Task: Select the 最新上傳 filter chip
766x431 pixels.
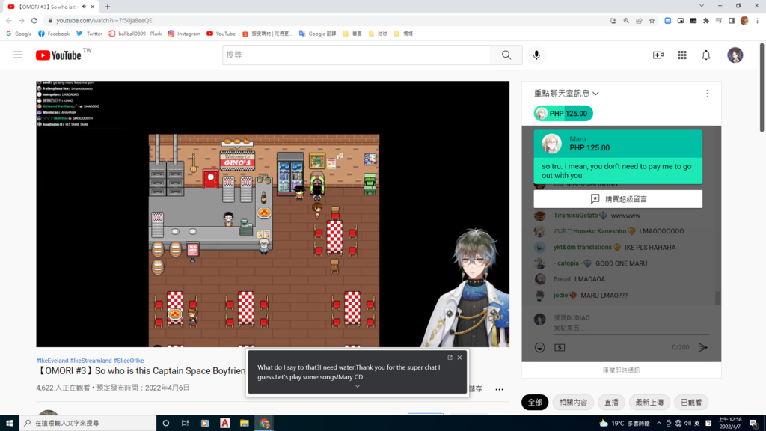Action: pyautogui.click(x=649, y=402)
